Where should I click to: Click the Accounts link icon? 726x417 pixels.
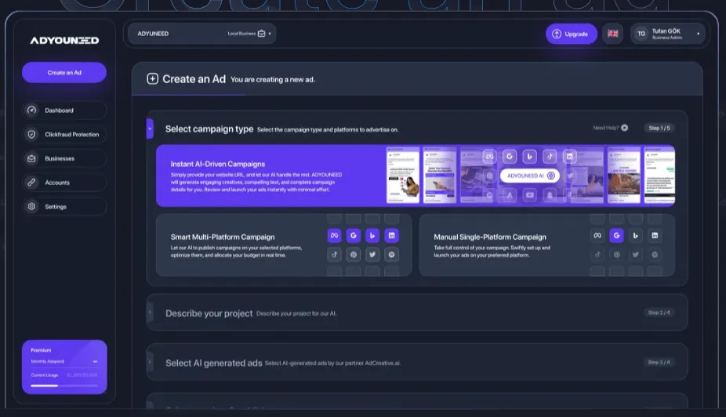click(31, 183)
